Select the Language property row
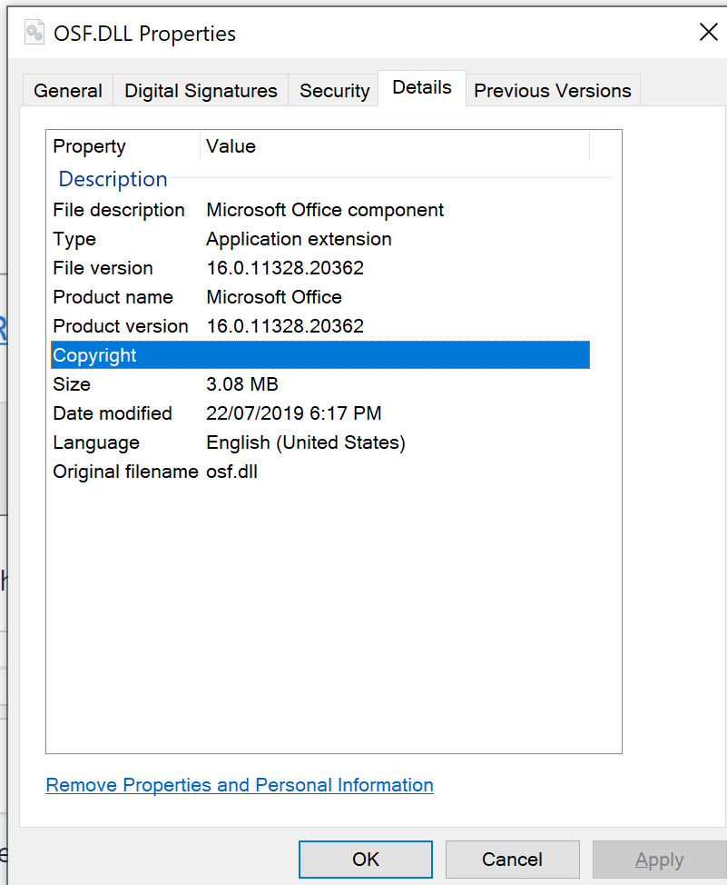 point(320,442)
